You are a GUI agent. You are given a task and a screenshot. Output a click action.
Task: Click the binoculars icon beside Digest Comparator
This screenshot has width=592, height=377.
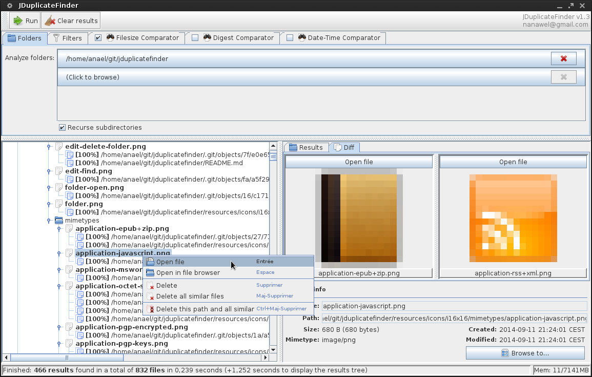(x=207, y=37)
